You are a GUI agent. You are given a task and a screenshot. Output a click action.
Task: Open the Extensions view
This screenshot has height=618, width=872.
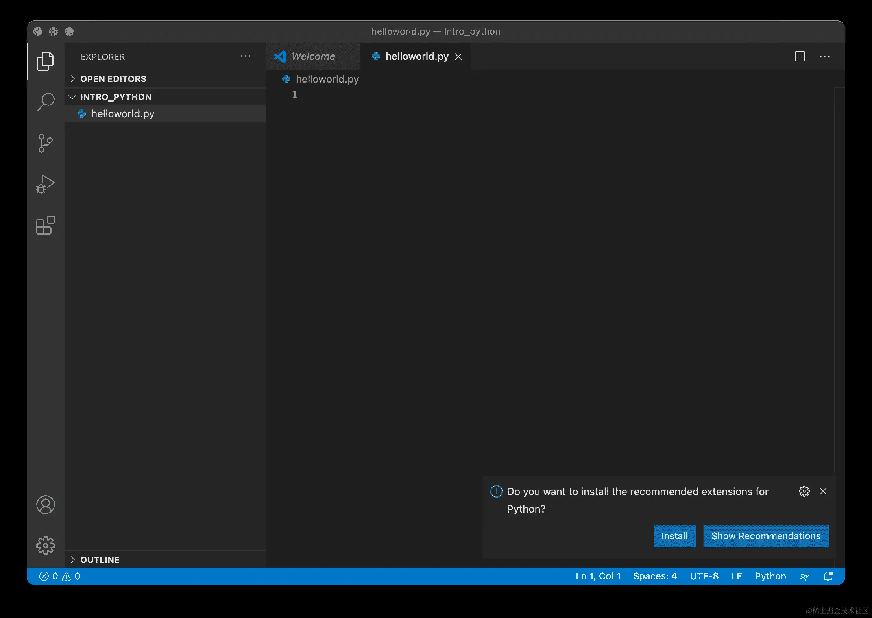46,225
